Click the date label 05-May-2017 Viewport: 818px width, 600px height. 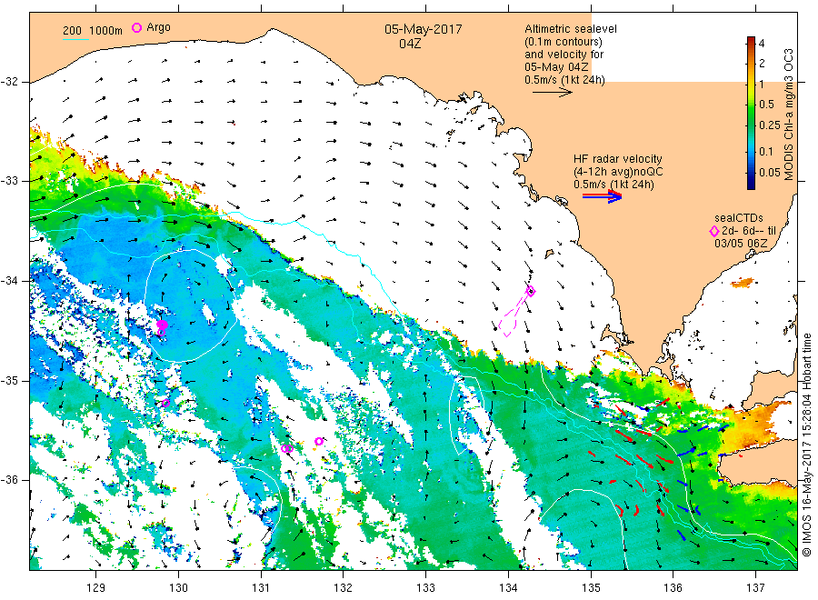(x=423, y=29)
